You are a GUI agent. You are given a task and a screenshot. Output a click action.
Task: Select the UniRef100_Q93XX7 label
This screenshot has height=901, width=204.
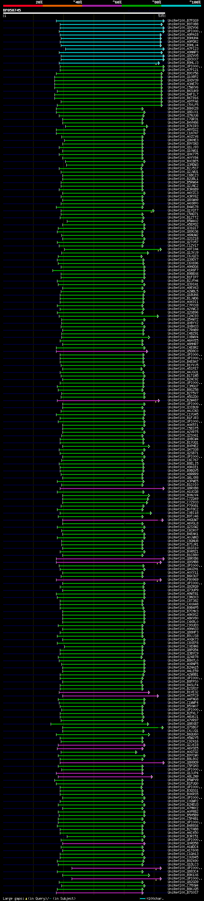point(183,59)
